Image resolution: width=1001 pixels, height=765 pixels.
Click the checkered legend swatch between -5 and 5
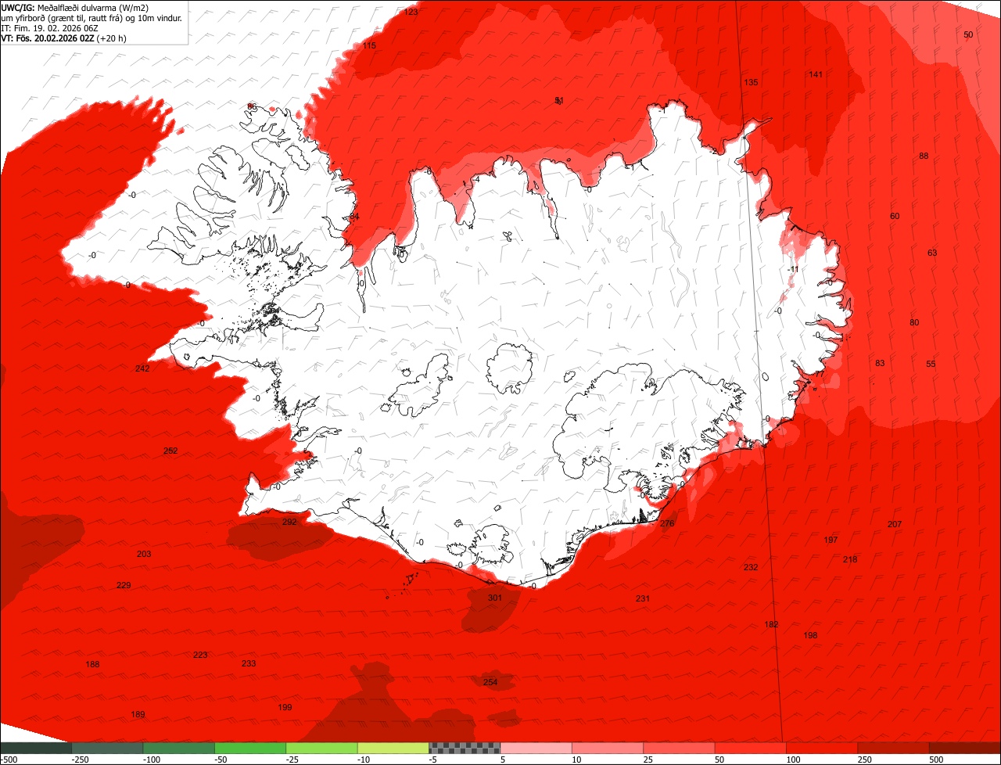point(465,748)
